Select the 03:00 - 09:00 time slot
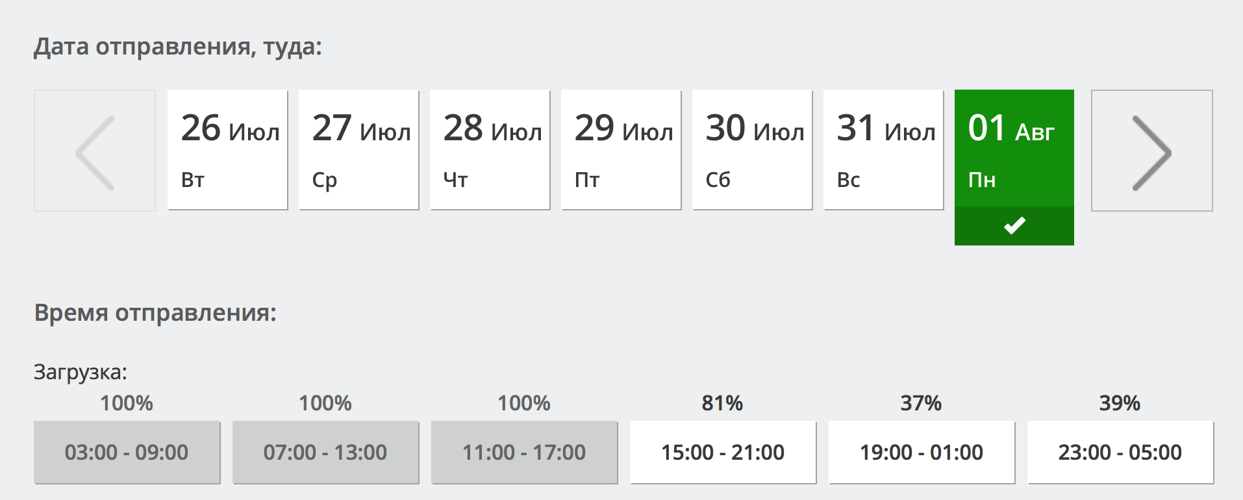Screen dimensions: 1243x500 tap(127, 452)
